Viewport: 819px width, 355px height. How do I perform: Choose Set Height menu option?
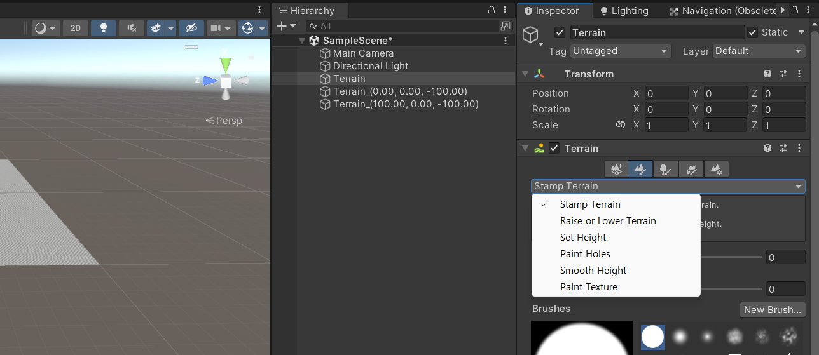[616, 238]
